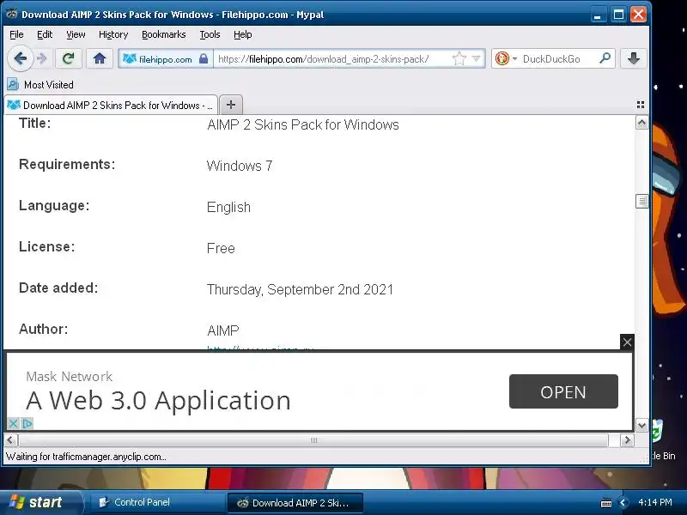Click the filehippo.com site identity badge

point(166,58)
